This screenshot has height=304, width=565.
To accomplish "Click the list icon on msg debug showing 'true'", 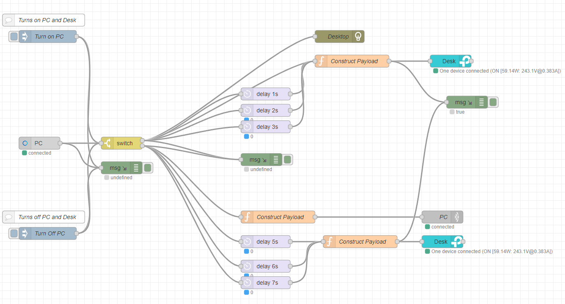I will (x=482, y=102).
